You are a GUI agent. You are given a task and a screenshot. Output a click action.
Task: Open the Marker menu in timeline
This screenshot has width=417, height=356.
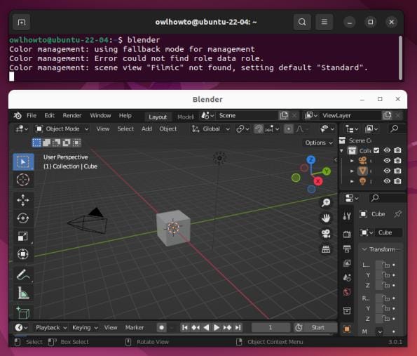135,327
